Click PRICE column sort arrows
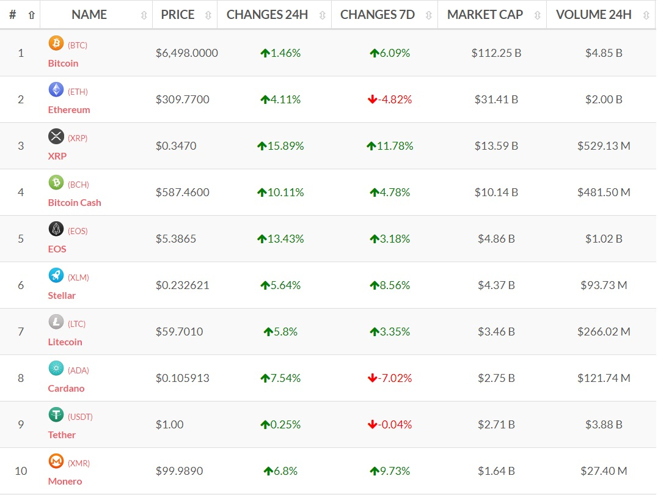Screen dimensions: 658x495 (x=208, y=15)
